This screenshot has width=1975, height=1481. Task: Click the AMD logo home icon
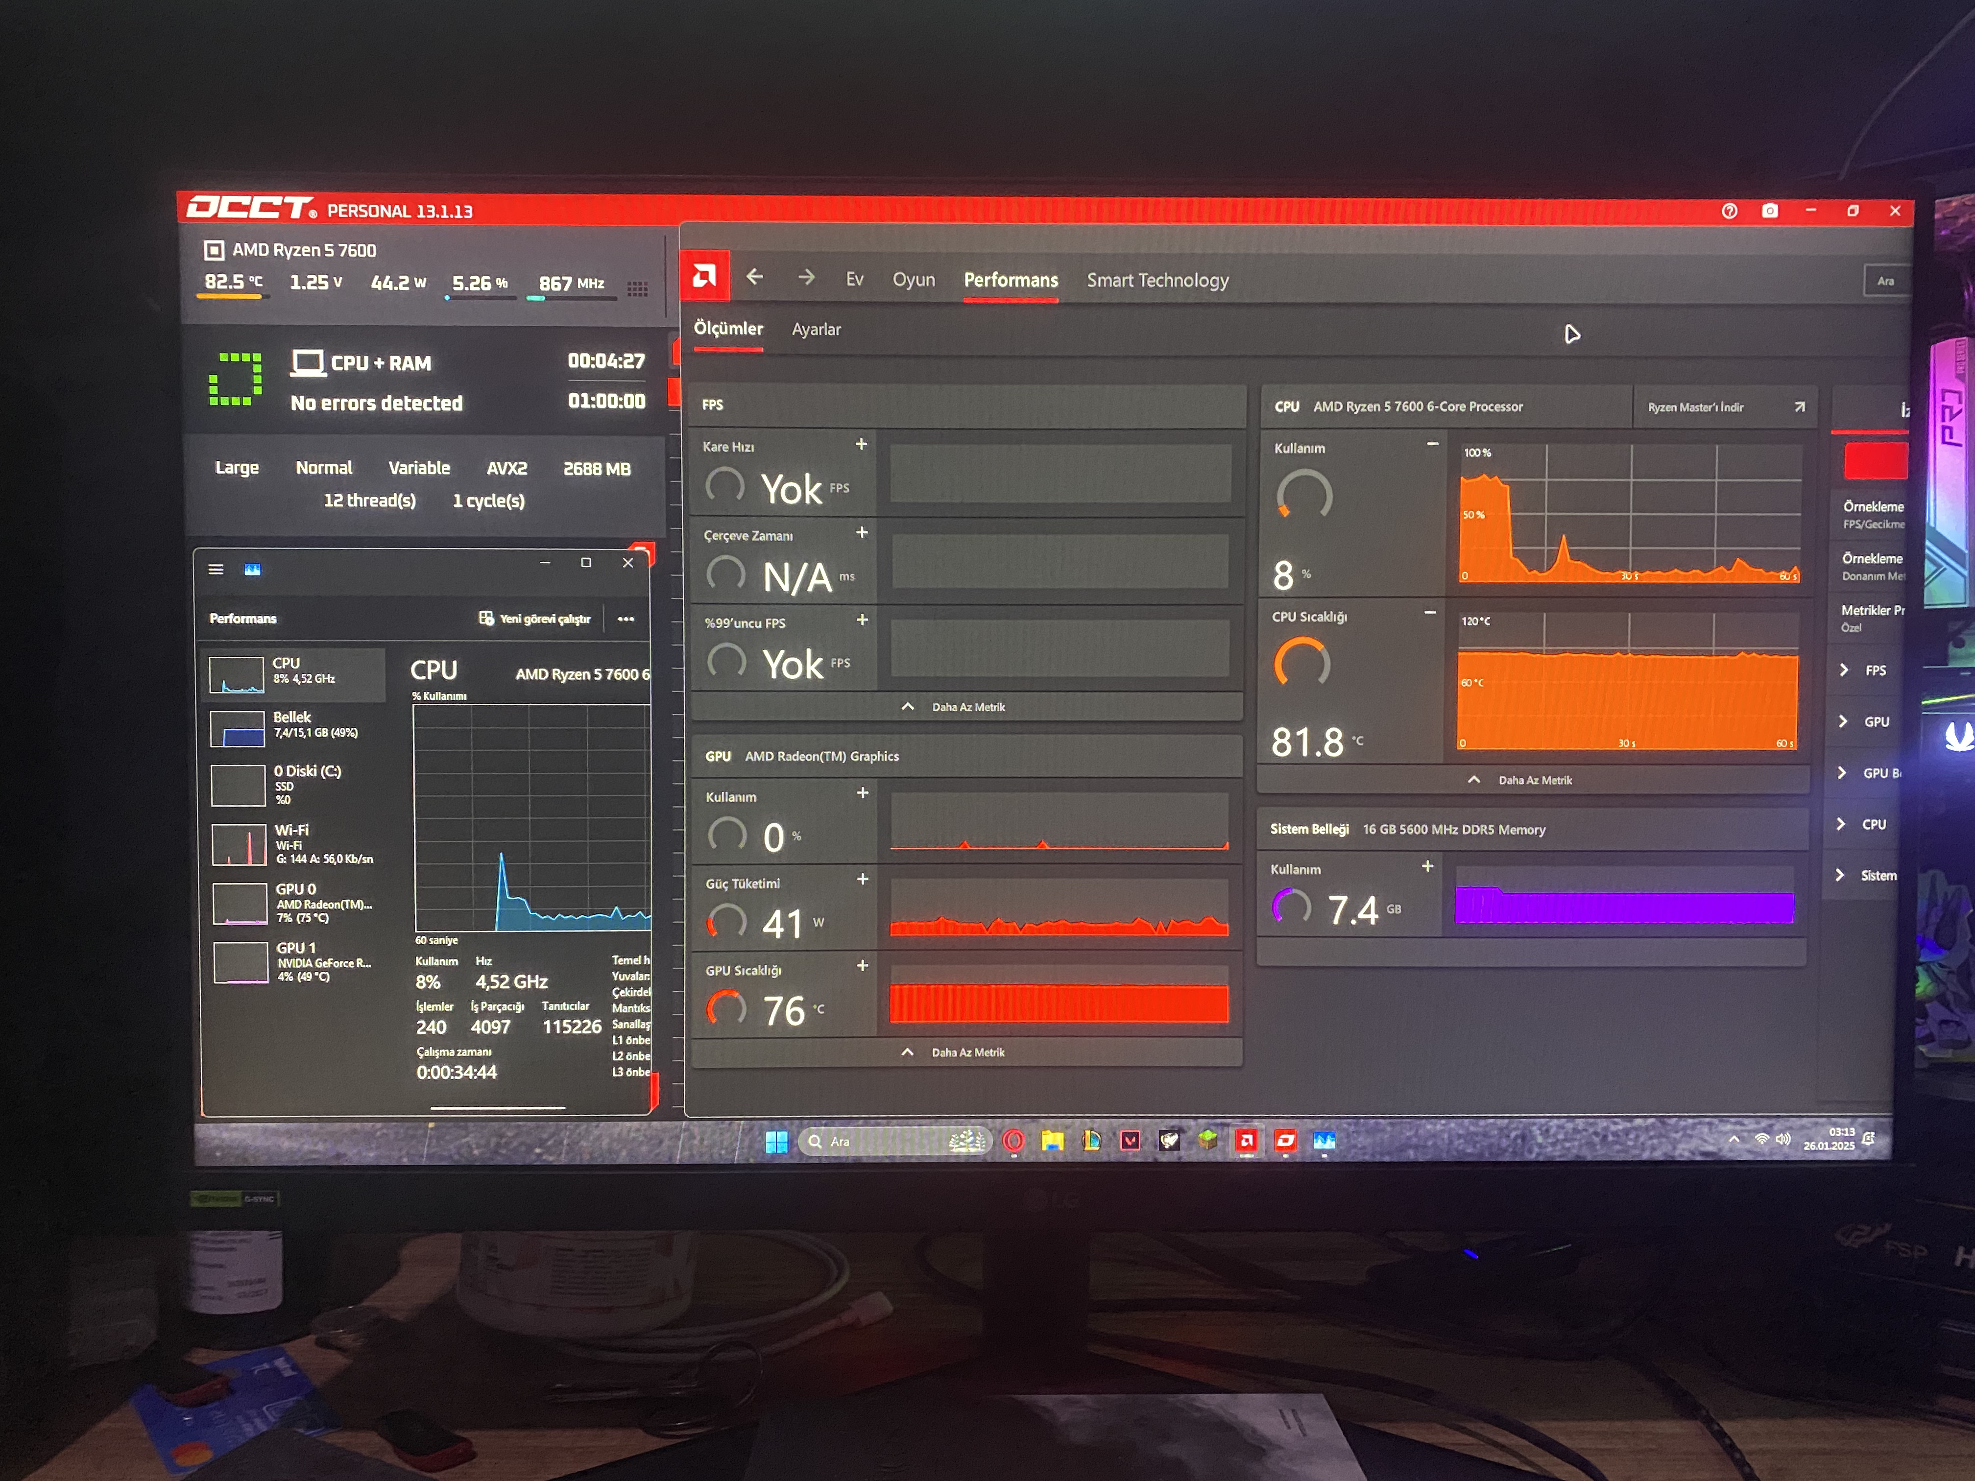pos(704,276)
